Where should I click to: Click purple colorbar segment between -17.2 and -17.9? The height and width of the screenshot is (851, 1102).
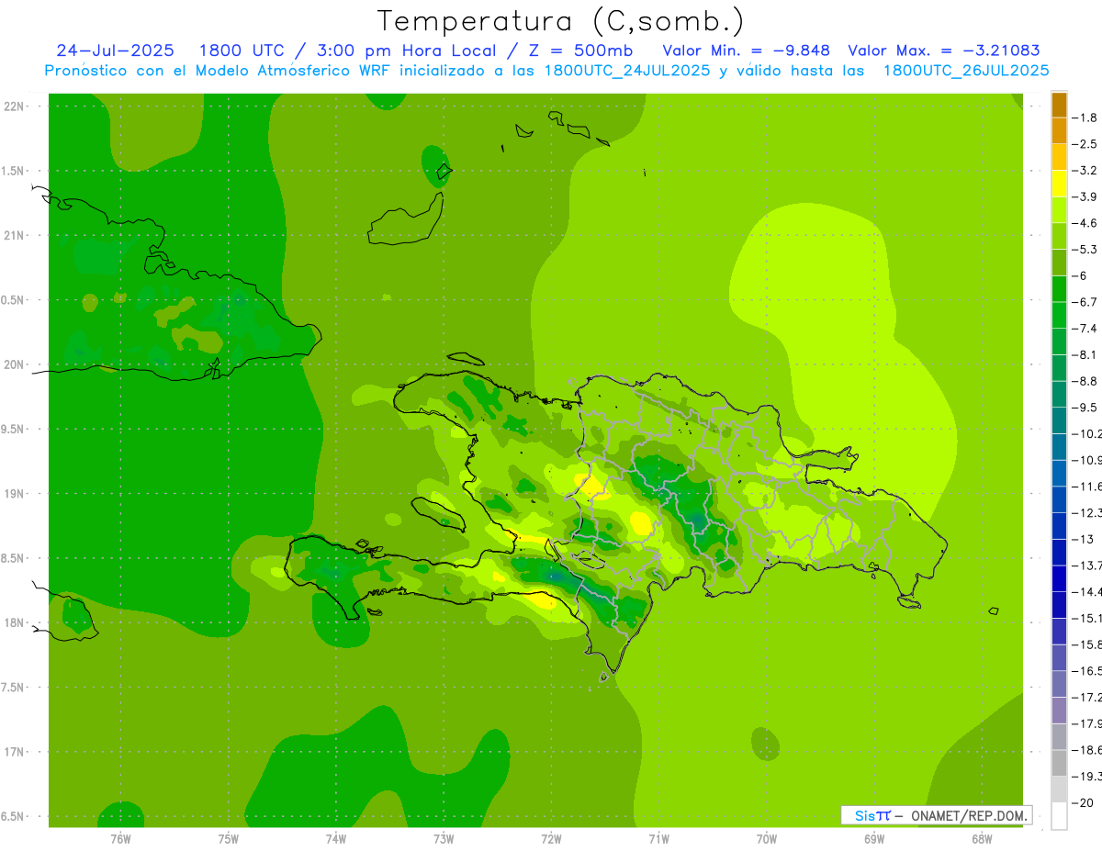click(1059, 711)
